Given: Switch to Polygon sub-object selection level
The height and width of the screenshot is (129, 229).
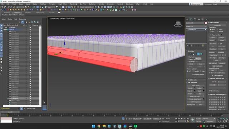Looking at the screenshot, I should 198,54.
